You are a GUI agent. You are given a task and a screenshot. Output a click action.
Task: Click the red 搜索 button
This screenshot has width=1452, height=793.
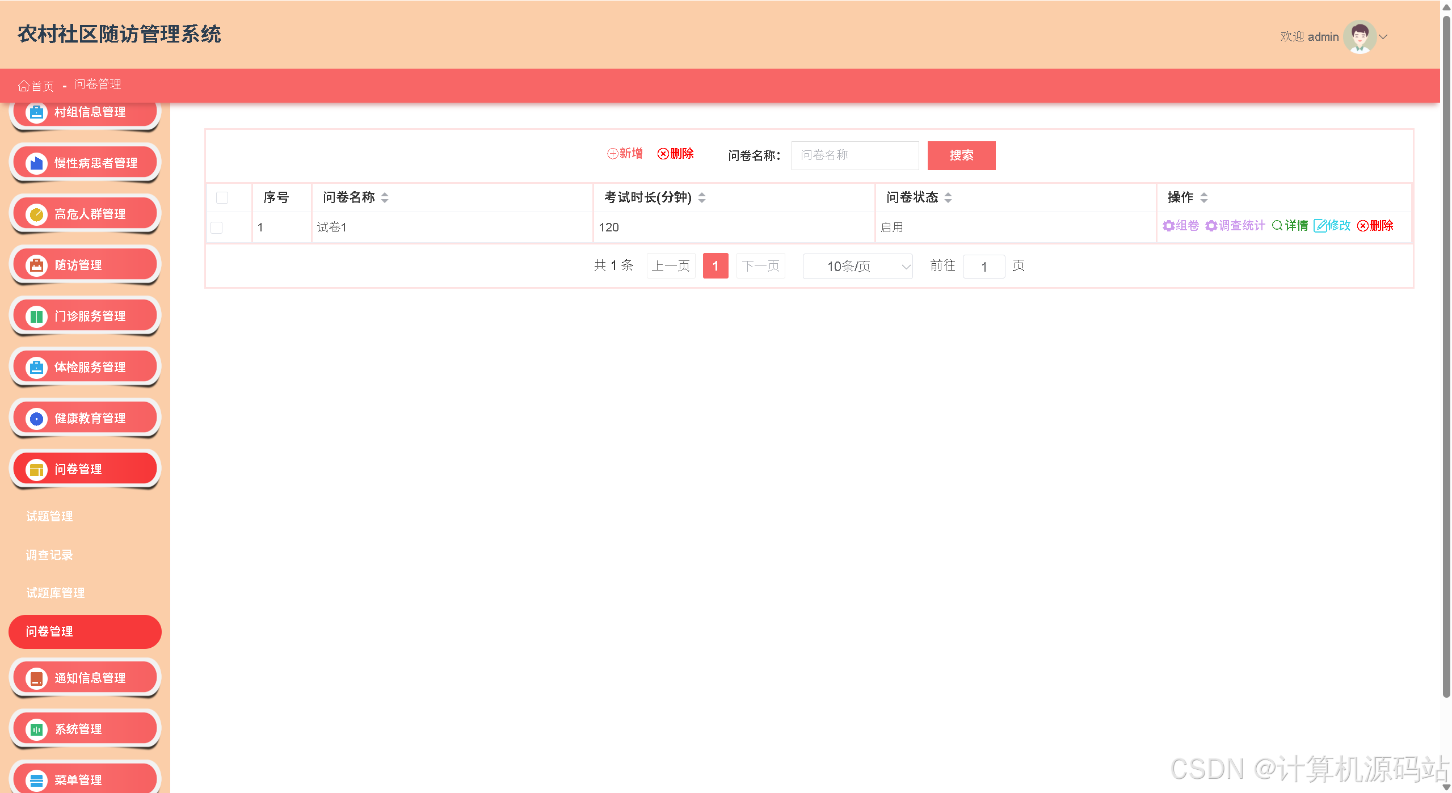(x=961, y=155)
